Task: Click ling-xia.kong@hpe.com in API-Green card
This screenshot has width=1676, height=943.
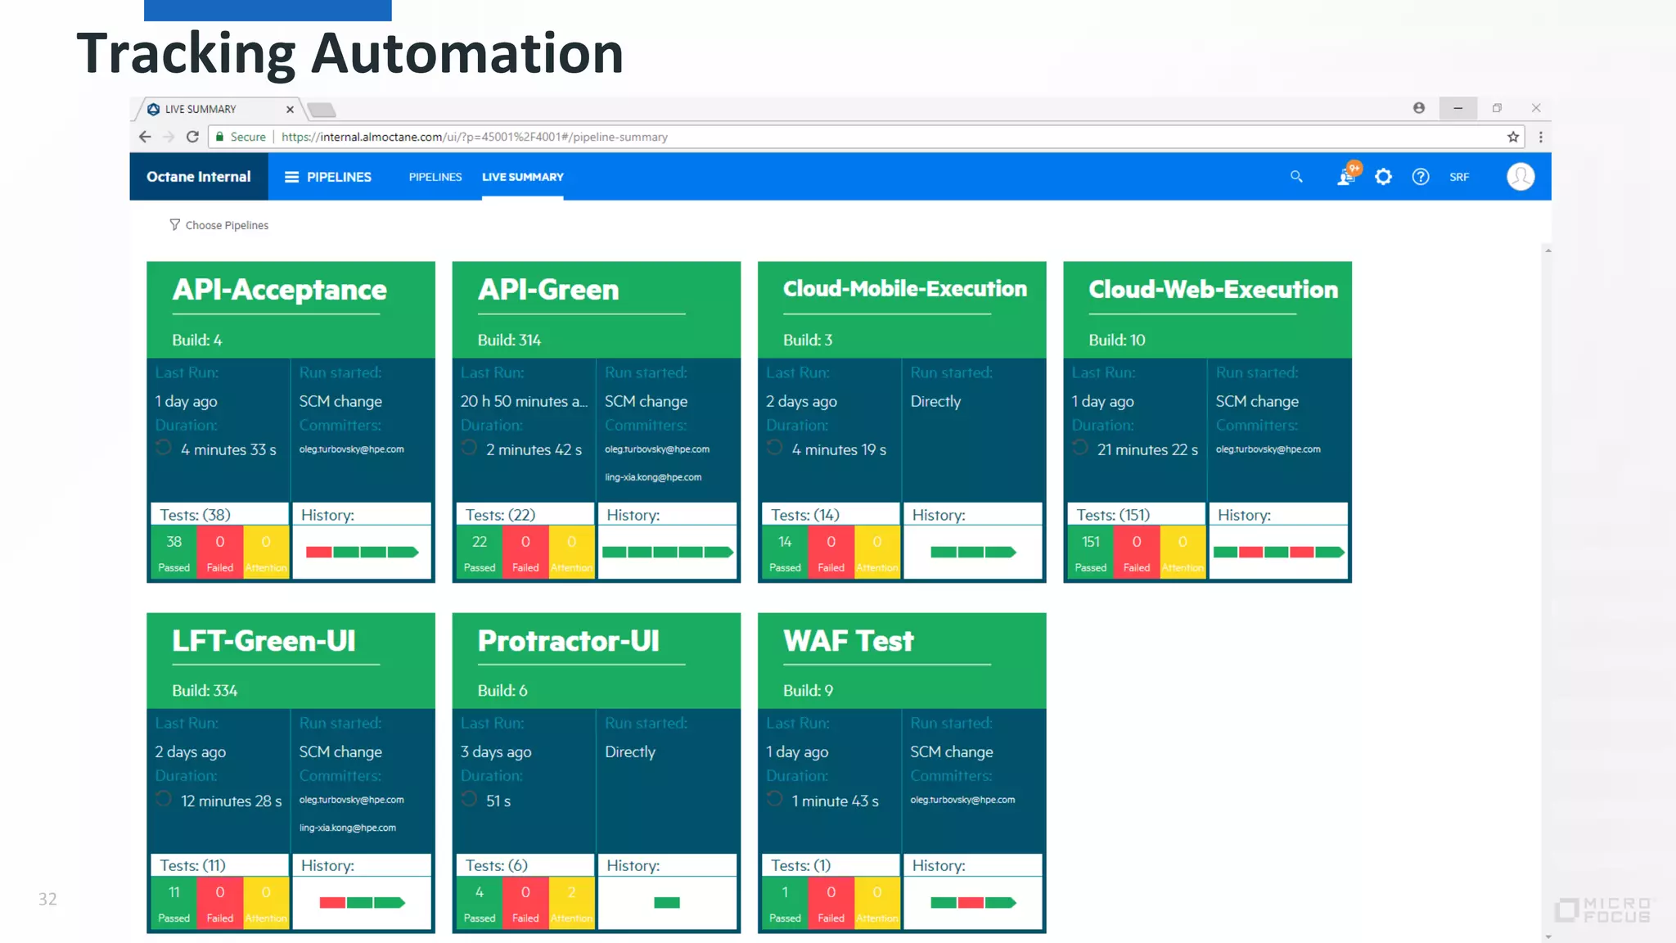Action: [653, 477]
